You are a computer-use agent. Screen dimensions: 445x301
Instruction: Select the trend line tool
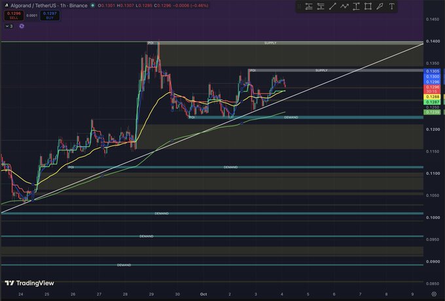(x=332, y=7)
